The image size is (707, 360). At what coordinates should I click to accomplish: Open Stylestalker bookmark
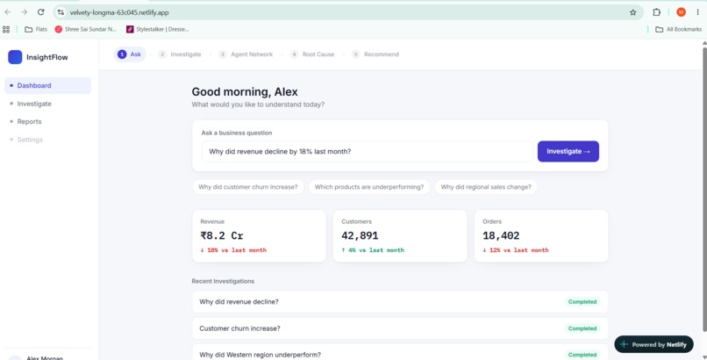(x=157, y=29)
